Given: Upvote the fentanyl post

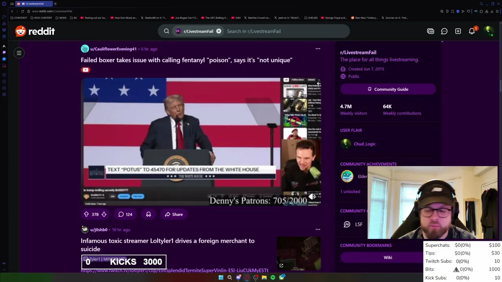Looking at the screenshot, I should click(86, 214).
